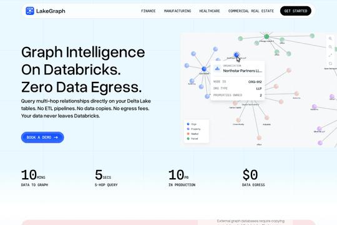Click the Orgs legend color dot
This screenshot has width=337, height=225.
pos(188,124)
